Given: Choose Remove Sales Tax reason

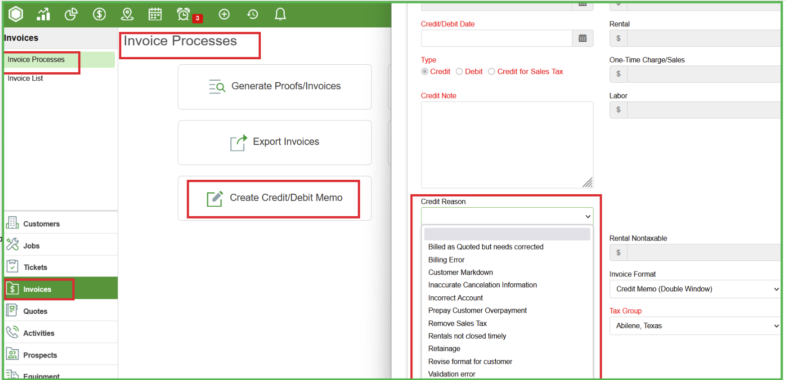Looking at the screenshot, I should tap(457, 323).
